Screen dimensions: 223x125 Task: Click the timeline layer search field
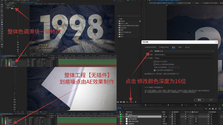[164, 109]
